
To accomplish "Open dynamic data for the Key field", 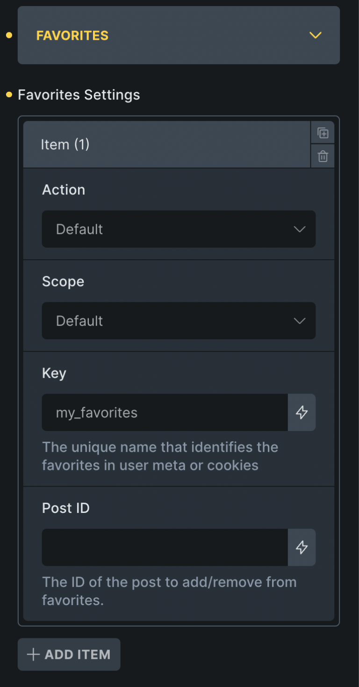I will tap(302, 412).
